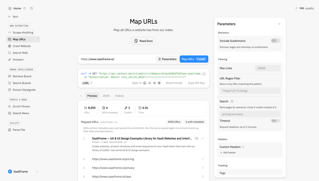Click the Crawl Website globe icon
This screenshot has width=319, height=181.
click(x=10, y=46)
